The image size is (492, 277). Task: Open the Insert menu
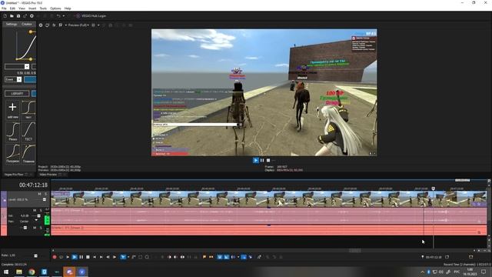pyautogui.click(x=32, y=8)
